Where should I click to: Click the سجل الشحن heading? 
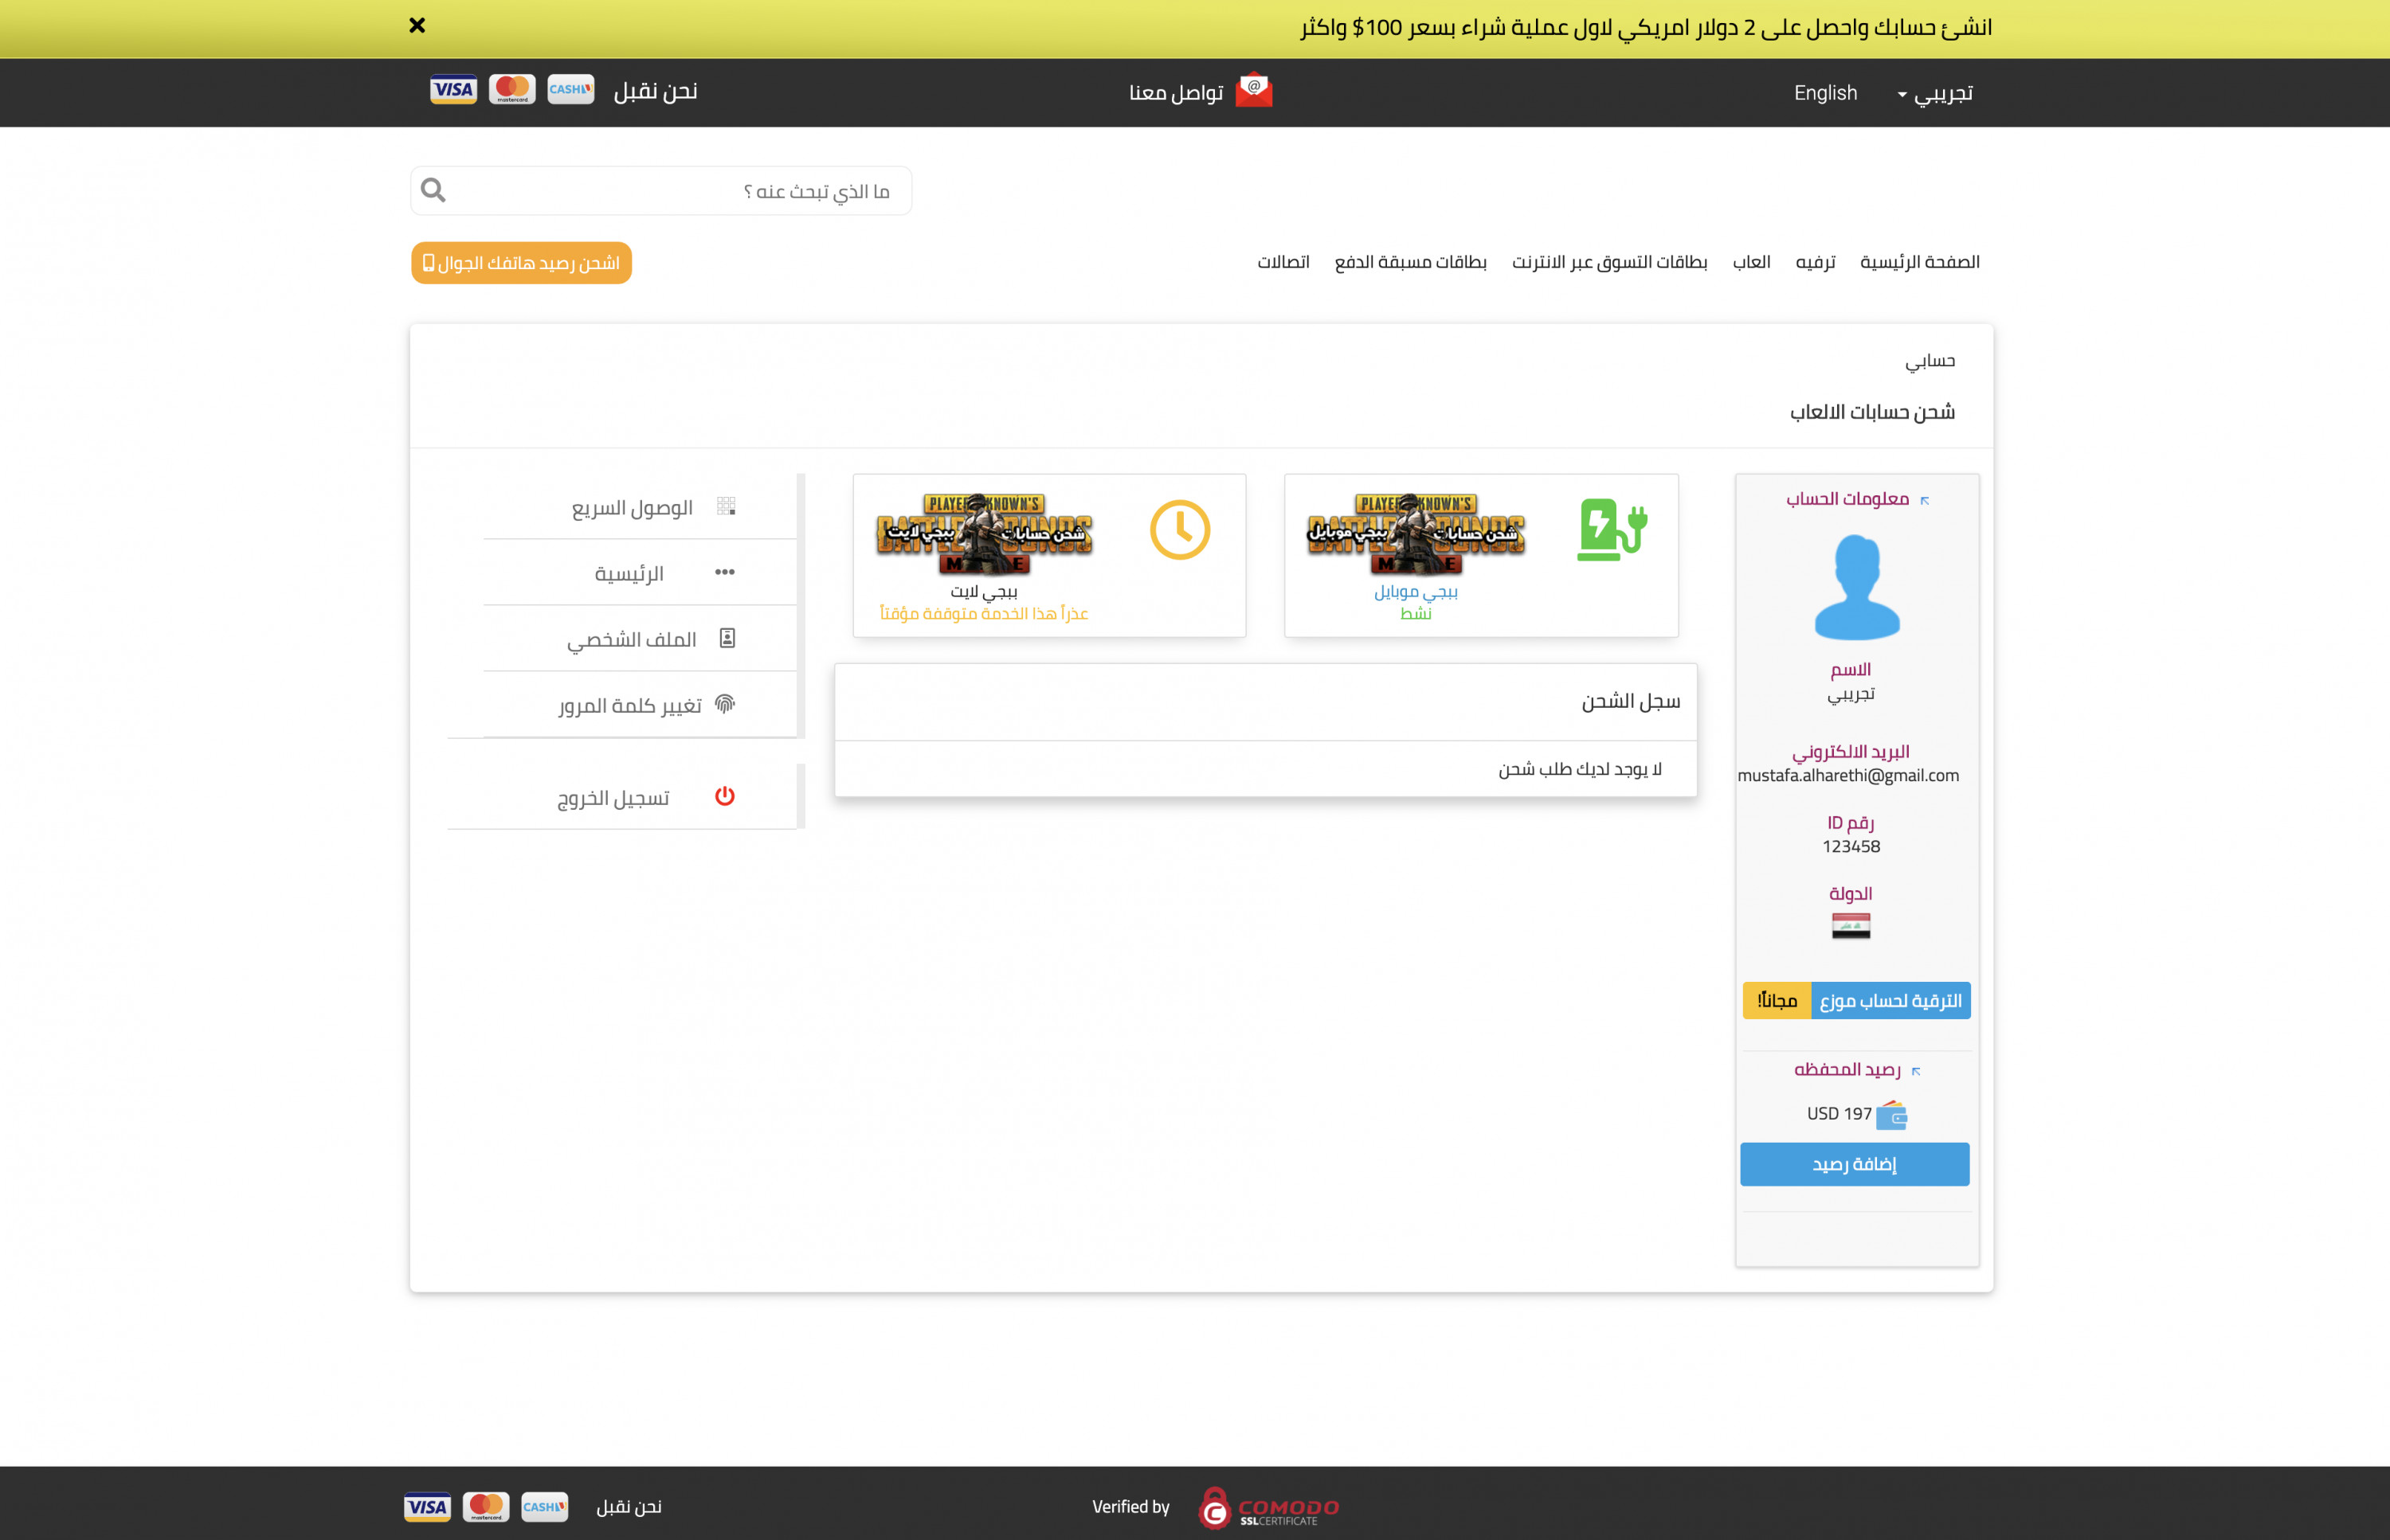1631,701
